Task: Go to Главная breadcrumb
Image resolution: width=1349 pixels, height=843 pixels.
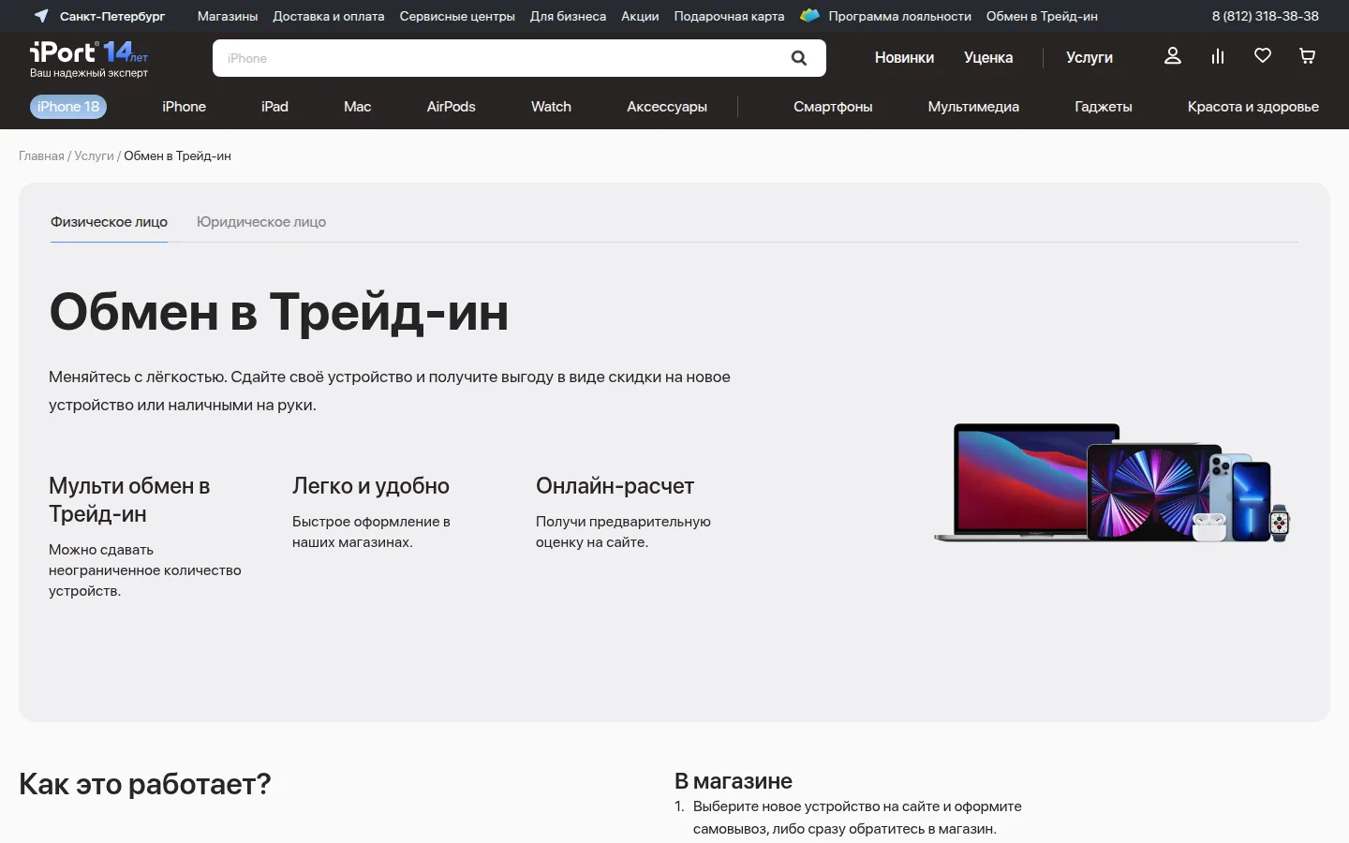Action: 41,155
